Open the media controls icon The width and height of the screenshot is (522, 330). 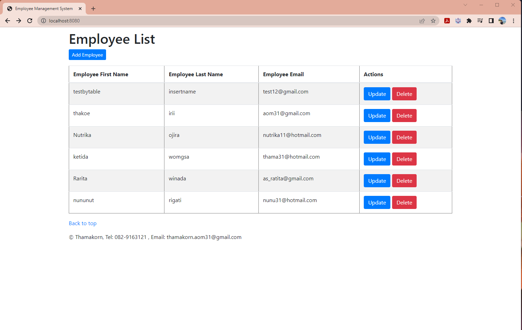(x=480, y=21)
